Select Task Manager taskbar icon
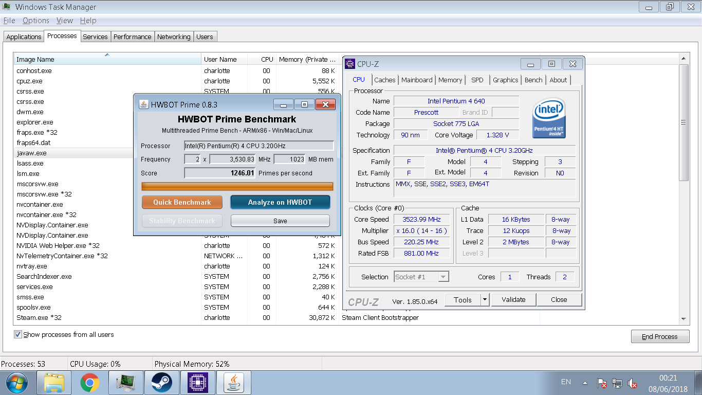Image resolution: width=702 pixels, height=395 pixels. pyautogui.click(x=126, y=383)
